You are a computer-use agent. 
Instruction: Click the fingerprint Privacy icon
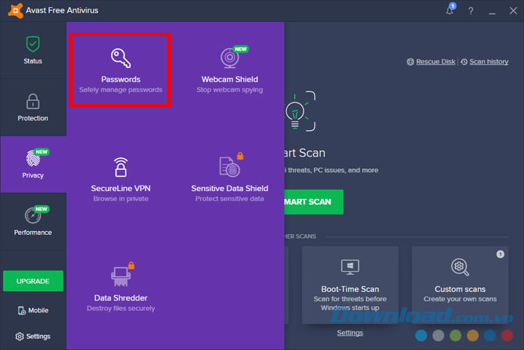click(x=33, y=159)
